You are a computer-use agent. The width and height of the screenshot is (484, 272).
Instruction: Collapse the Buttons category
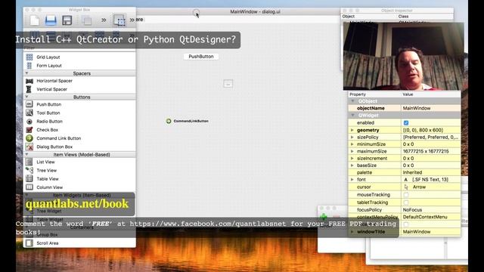click(x=27, y=97)
